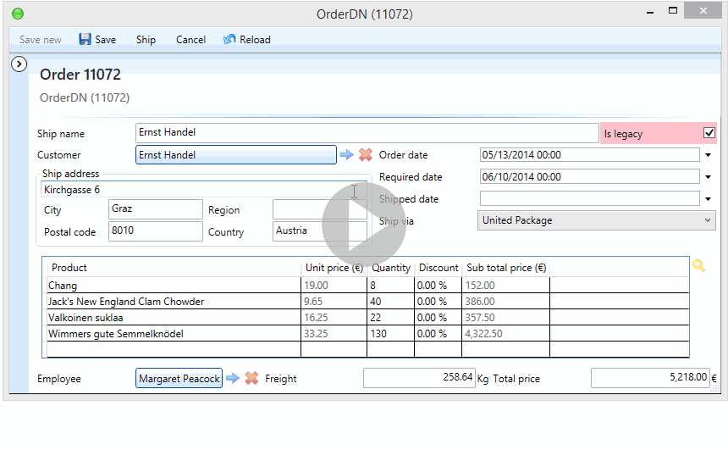728x450 pixels.
Task: Click the Save floppy disk icon
Action: coord(85,40)
